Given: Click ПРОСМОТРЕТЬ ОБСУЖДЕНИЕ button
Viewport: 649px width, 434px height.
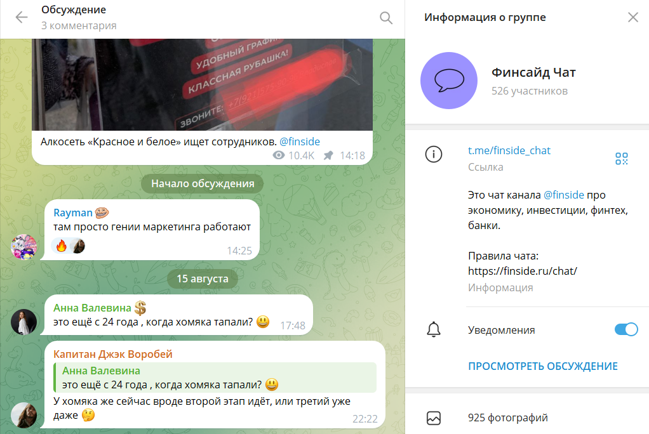Looking at the screenshot, I should pyautogui.click(x=542, y=366).
